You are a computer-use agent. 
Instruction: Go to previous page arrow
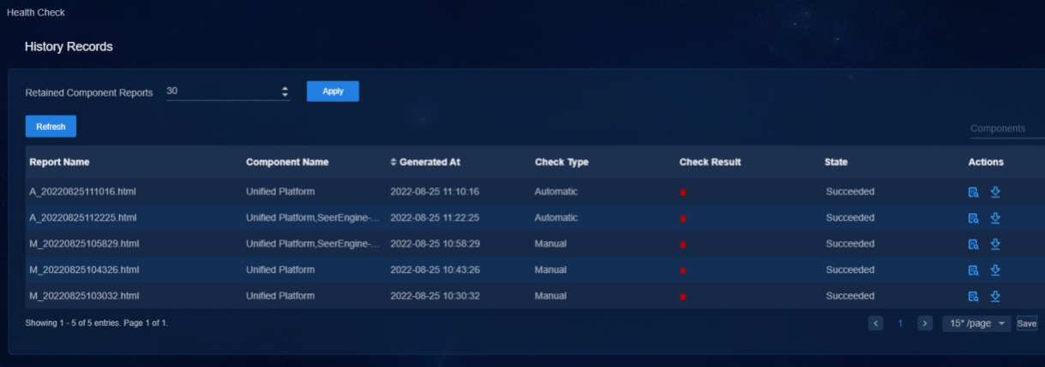click(x=875, y=323)
